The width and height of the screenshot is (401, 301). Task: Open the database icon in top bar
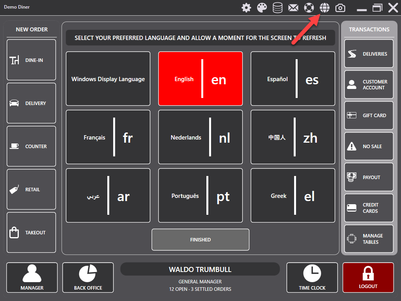point(278,7)
